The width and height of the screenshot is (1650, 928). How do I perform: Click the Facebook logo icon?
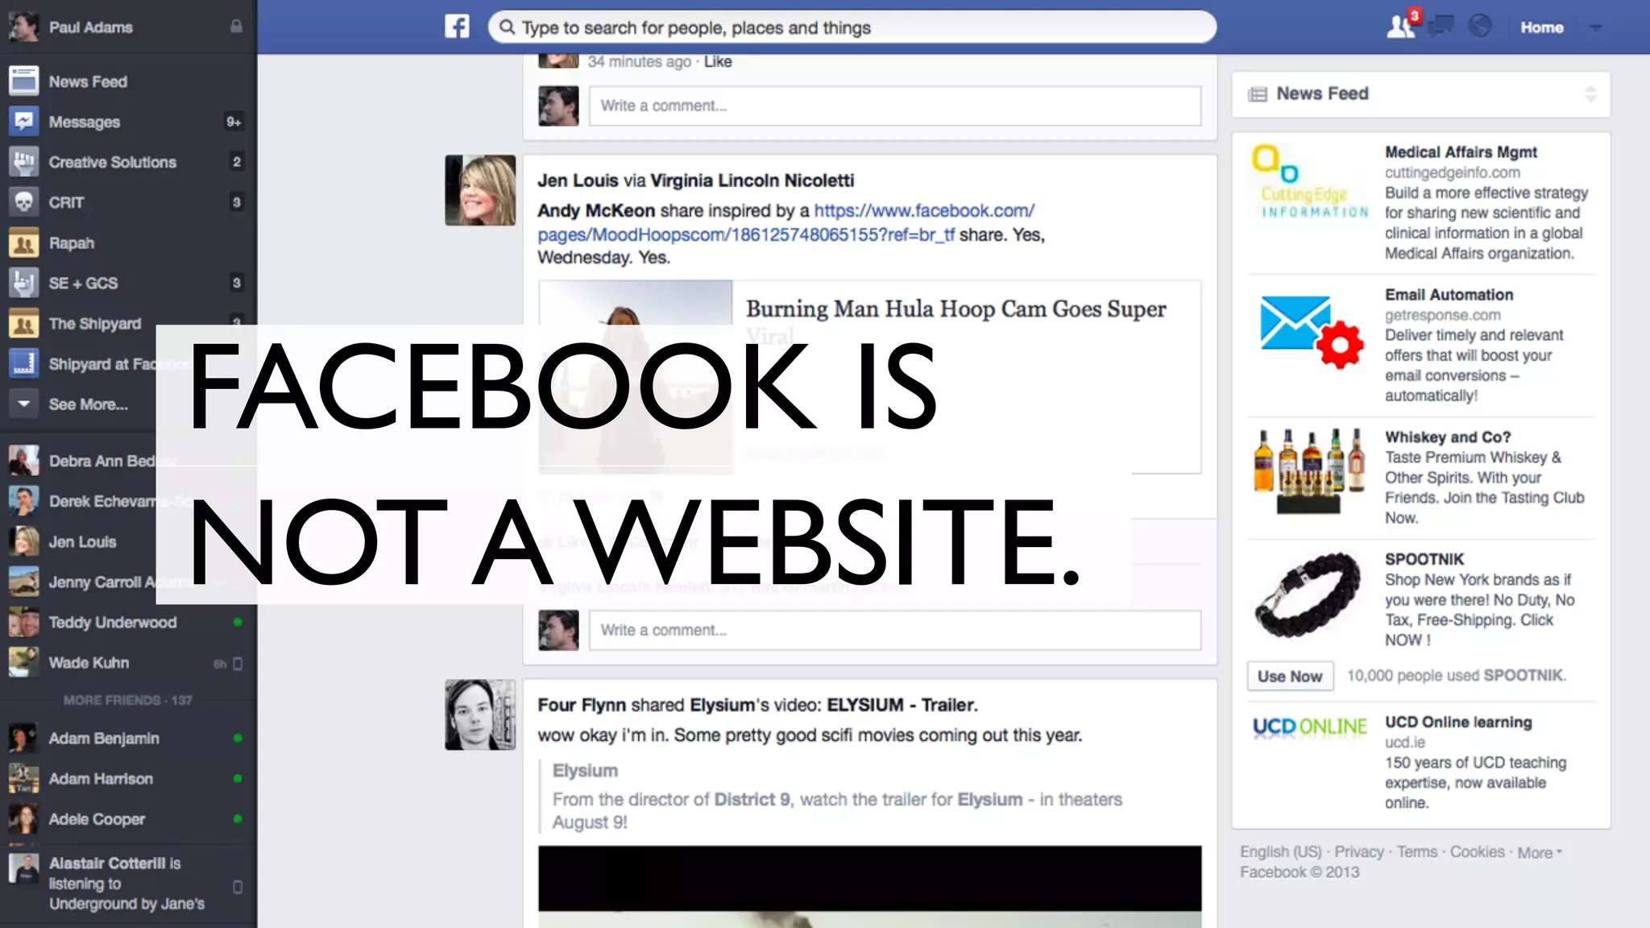[x=457, y=27]
